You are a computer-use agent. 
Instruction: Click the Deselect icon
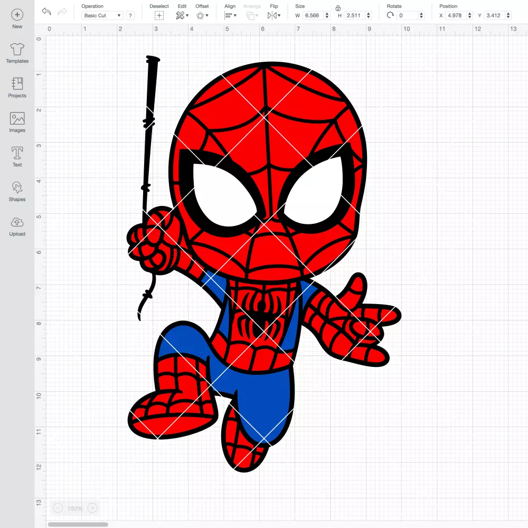pyautogui.click(x=159, y=15)
